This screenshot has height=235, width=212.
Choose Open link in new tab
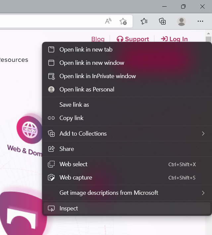coord(127,50)
